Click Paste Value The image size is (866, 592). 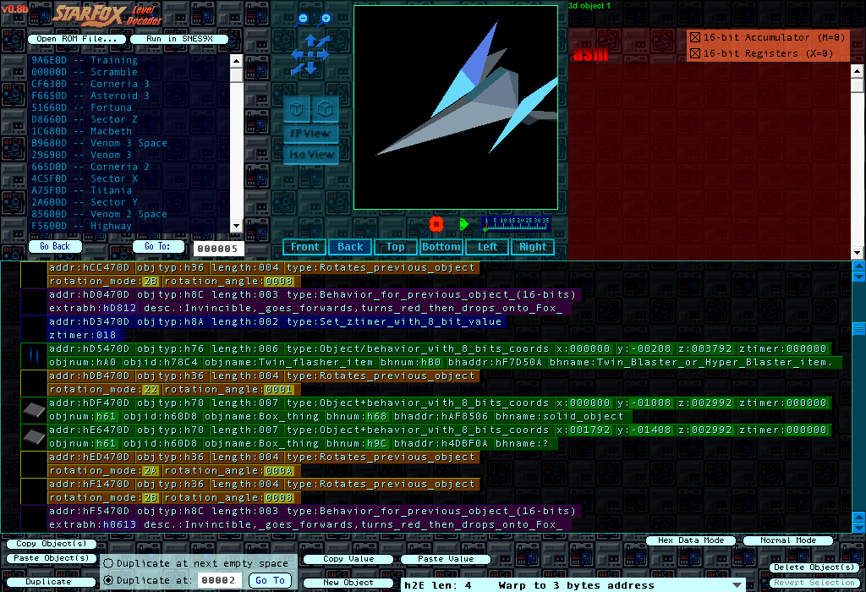click(x=446, y=559)
